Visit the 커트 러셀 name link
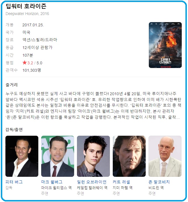The image size is (188, 202). click(x=121, y=182)
